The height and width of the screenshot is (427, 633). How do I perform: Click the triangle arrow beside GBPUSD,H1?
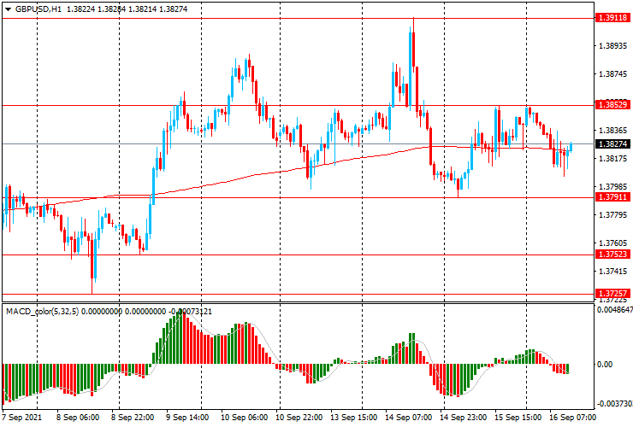[x=8, y=8]
